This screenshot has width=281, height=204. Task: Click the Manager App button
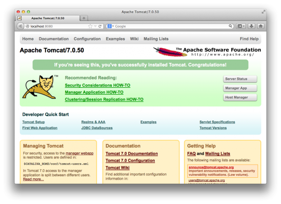[240, 88]
